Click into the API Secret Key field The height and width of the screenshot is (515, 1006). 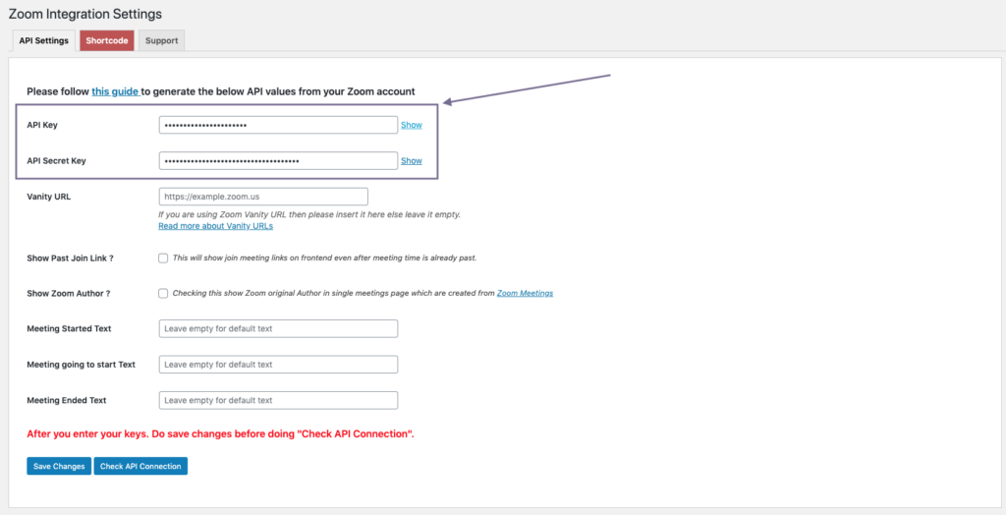tap(278, 160)
